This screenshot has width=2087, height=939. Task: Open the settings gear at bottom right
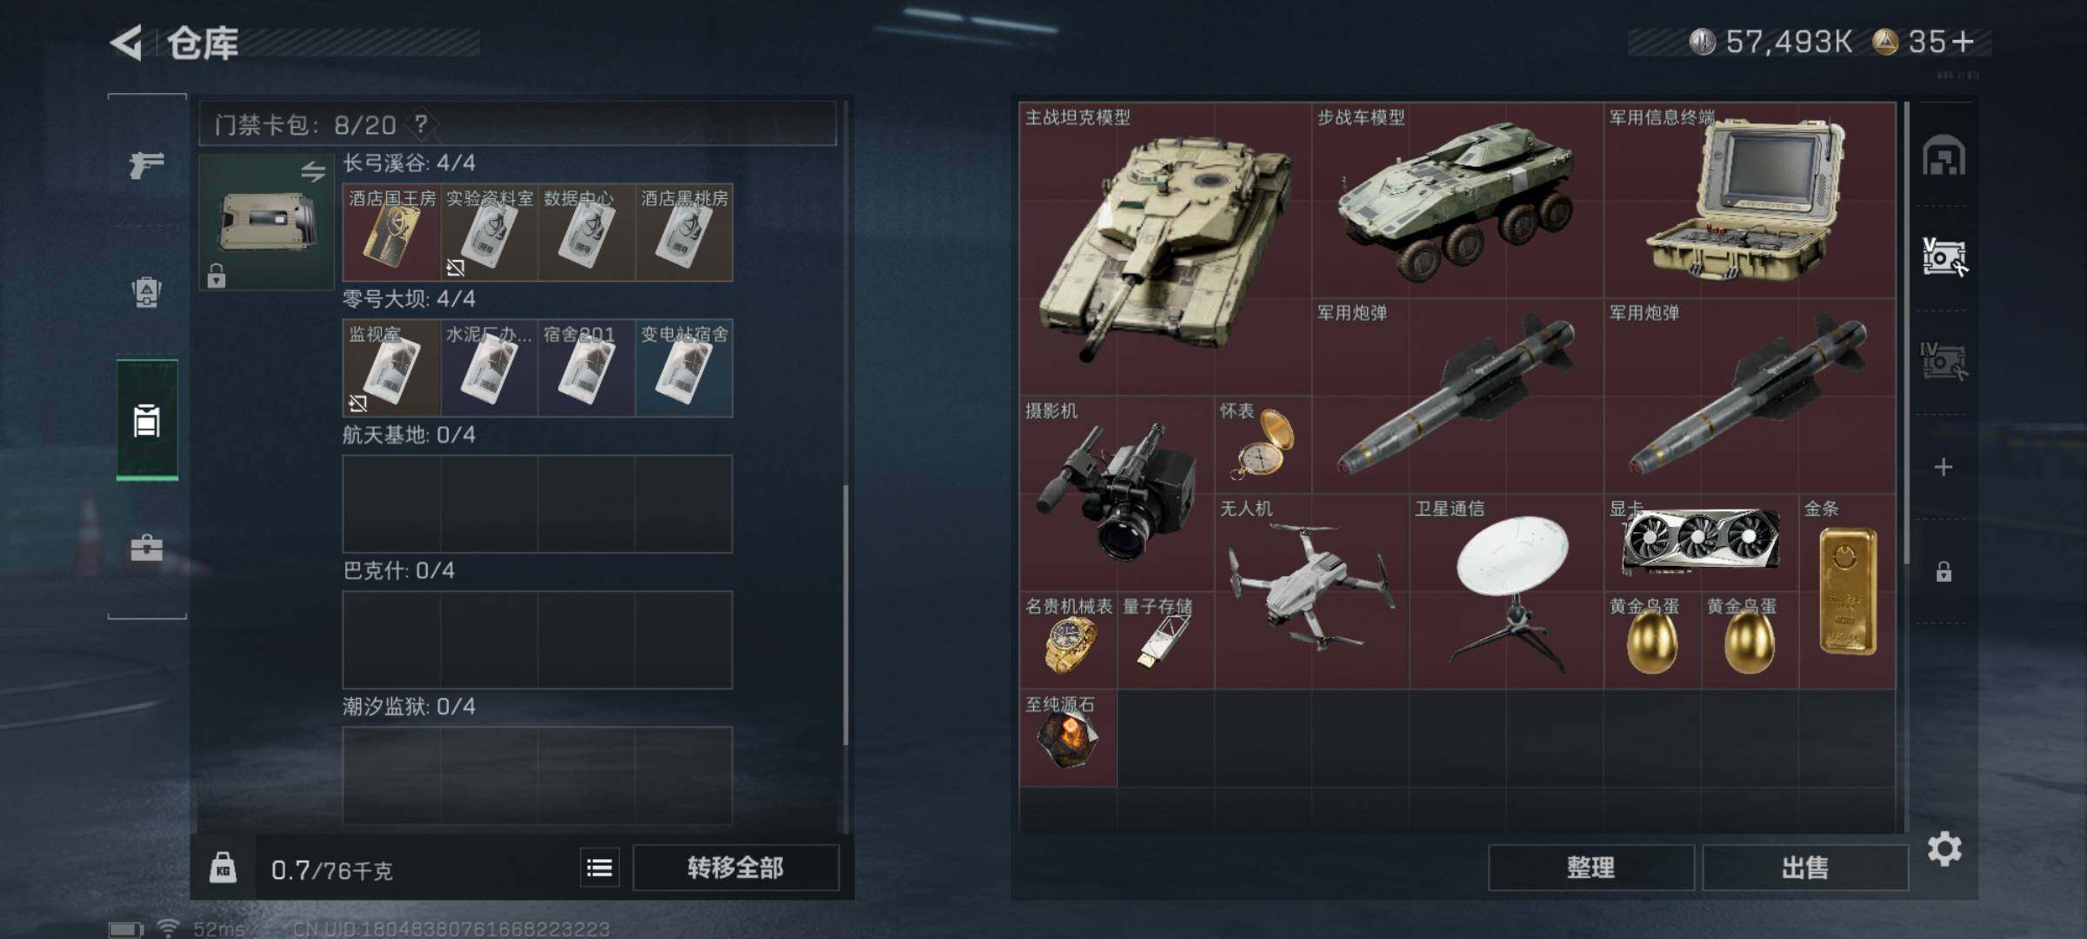click(1944, 849)
